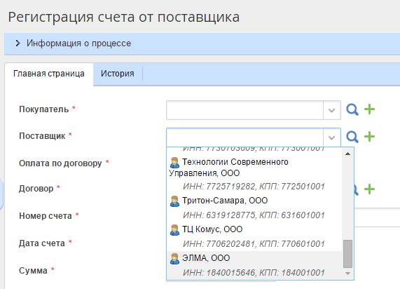Click the dropdown list scrollbar thumb
The image size is (400, 289).
[x=347, y=254]
